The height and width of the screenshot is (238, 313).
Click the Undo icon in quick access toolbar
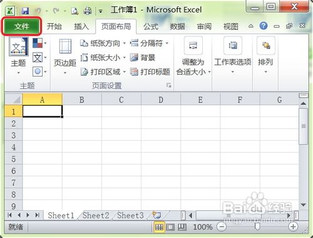[x=38, y=11]
